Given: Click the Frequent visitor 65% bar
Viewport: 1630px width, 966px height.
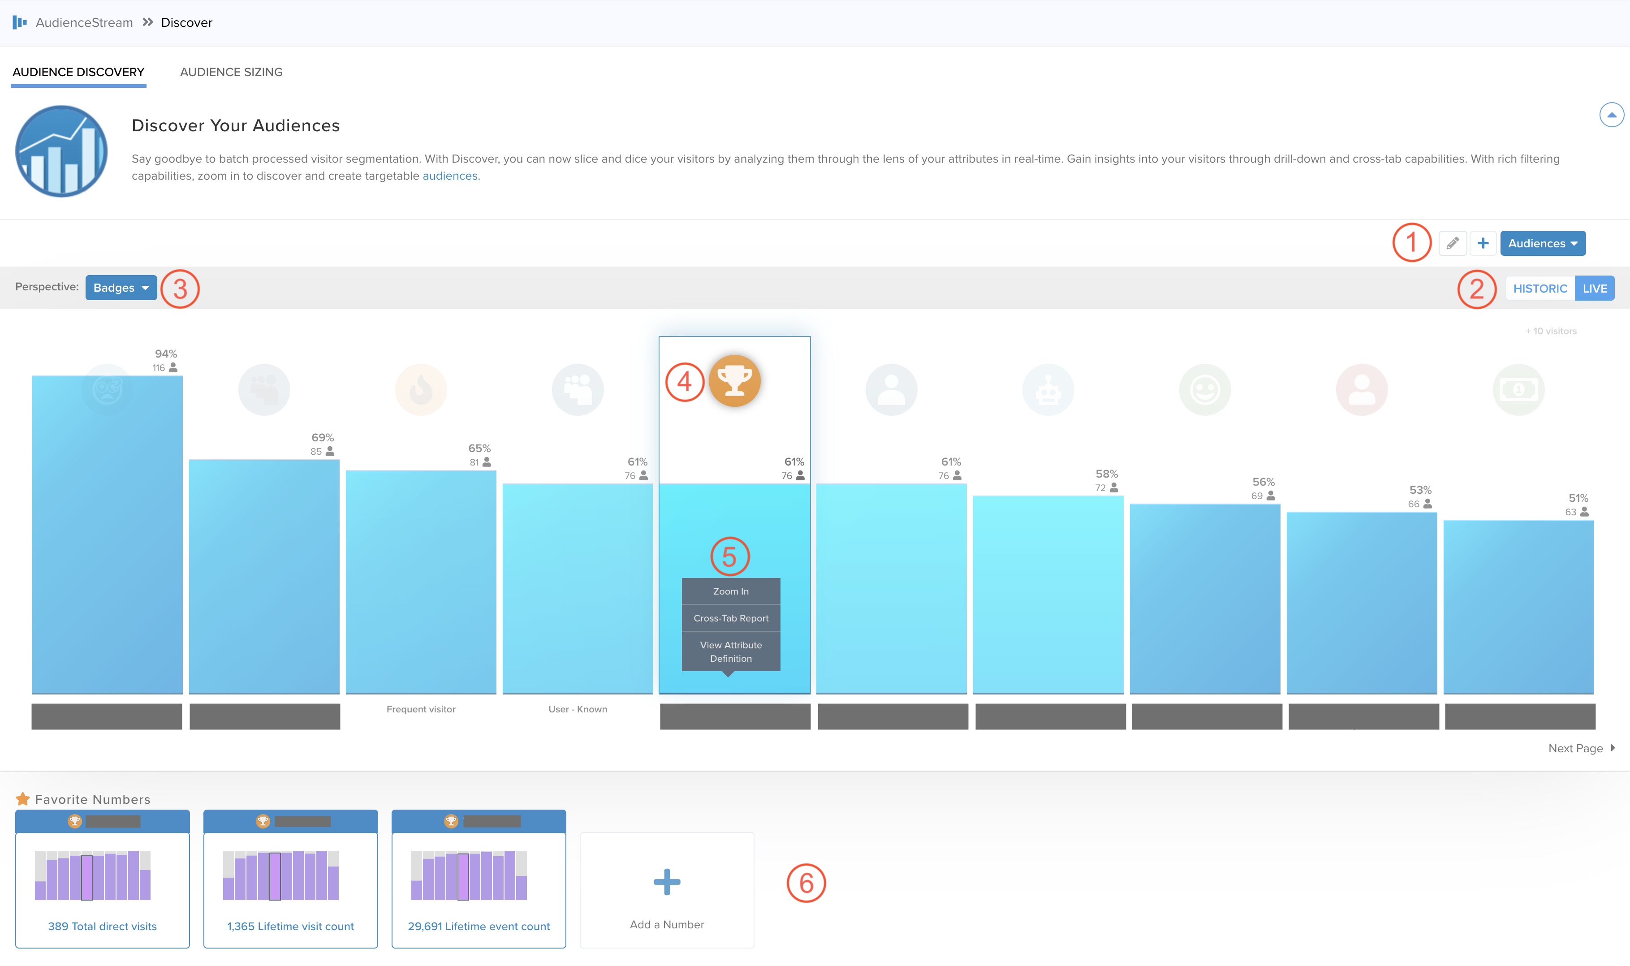Looking at the screenshot, I should (421, 582).
